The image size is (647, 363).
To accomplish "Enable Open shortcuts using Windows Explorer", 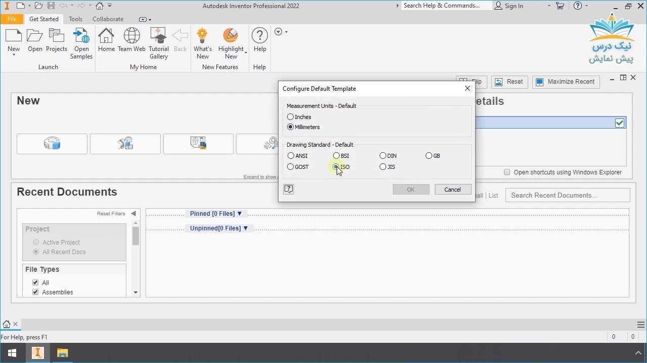I will click(x=507, y=172).
